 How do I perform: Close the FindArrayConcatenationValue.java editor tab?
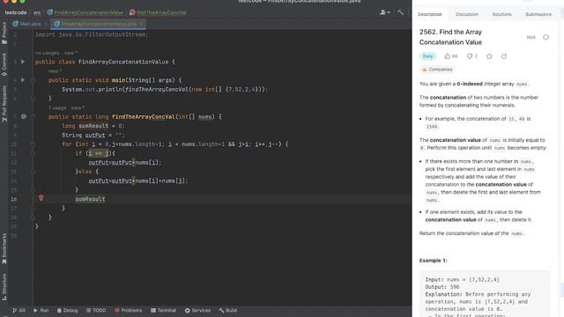point(141,24)
